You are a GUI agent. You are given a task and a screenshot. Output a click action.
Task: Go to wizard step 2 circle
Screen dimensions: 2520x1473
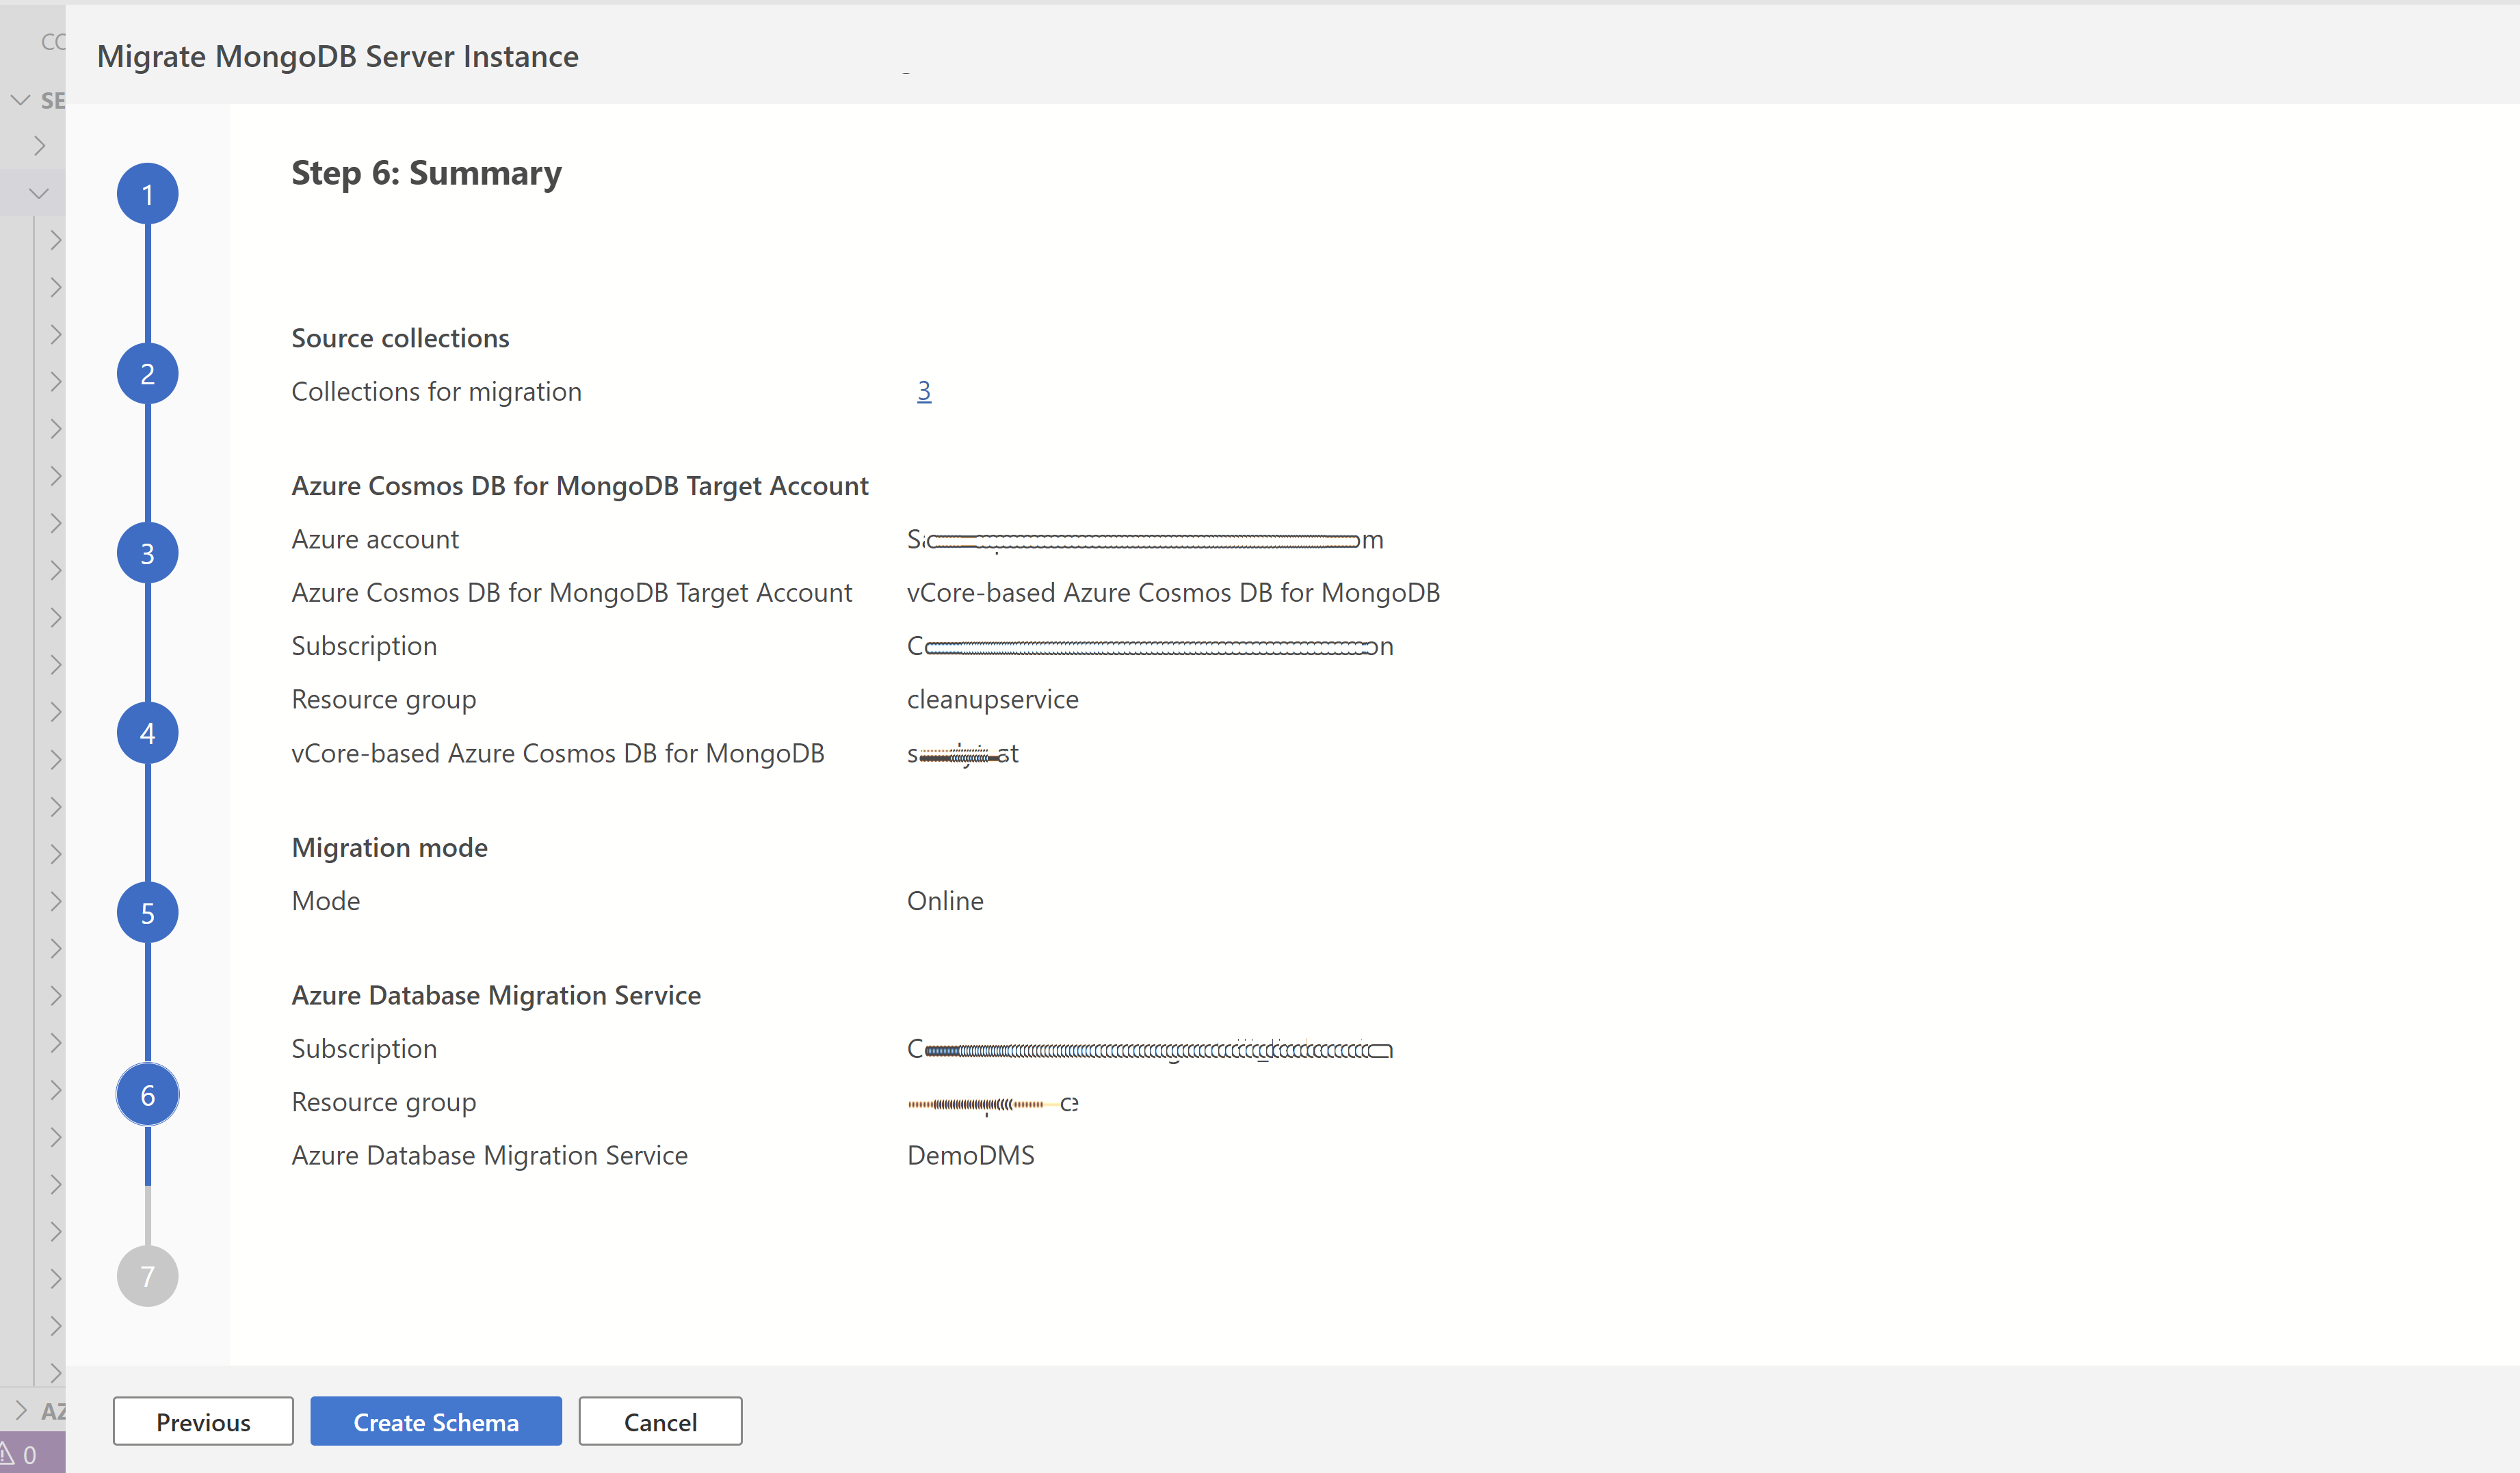(x=147, y=374)
